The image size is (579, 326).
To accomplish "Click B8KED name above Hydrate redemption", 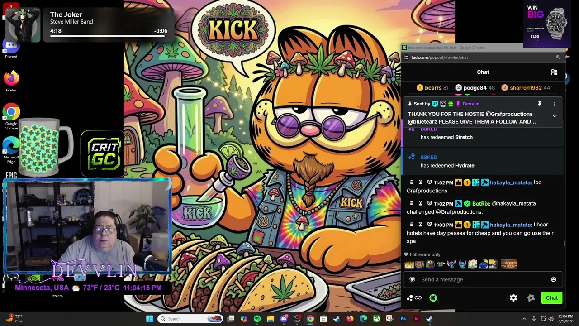I will tap(429, 158).
